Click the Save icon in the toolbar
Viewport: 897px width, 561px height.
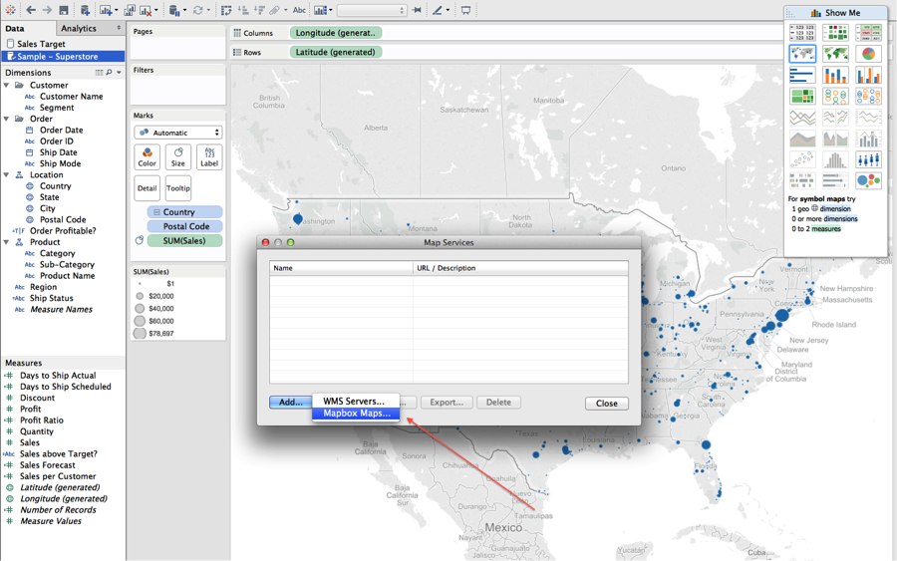point(63,10)
